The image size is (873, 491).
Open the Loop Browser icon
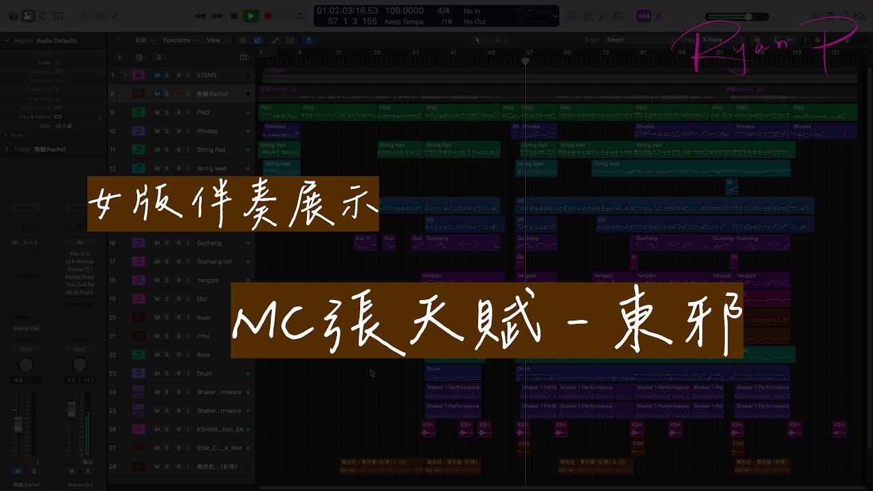pos(846,16)
